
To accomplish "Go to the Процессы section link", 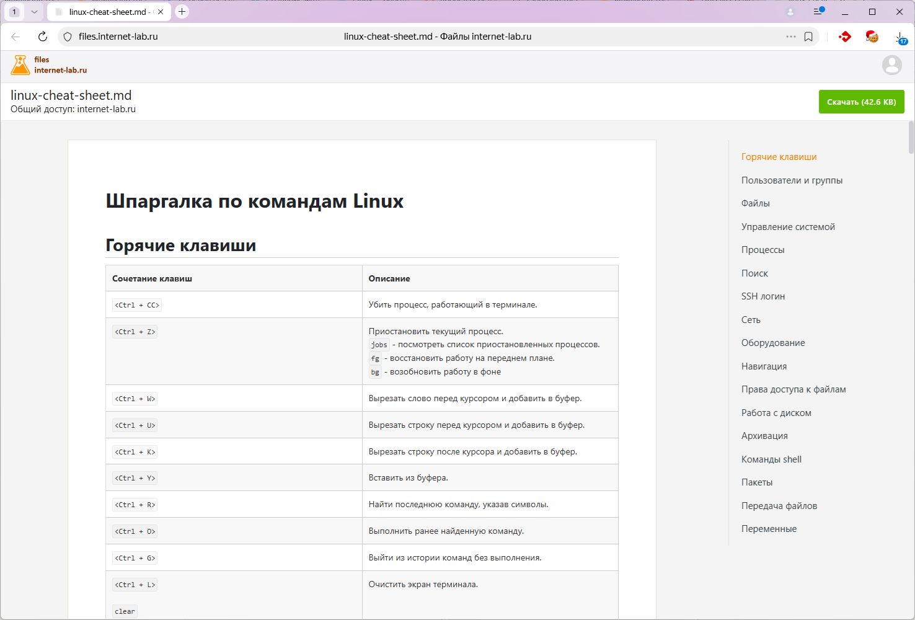I will pos(762,250).
